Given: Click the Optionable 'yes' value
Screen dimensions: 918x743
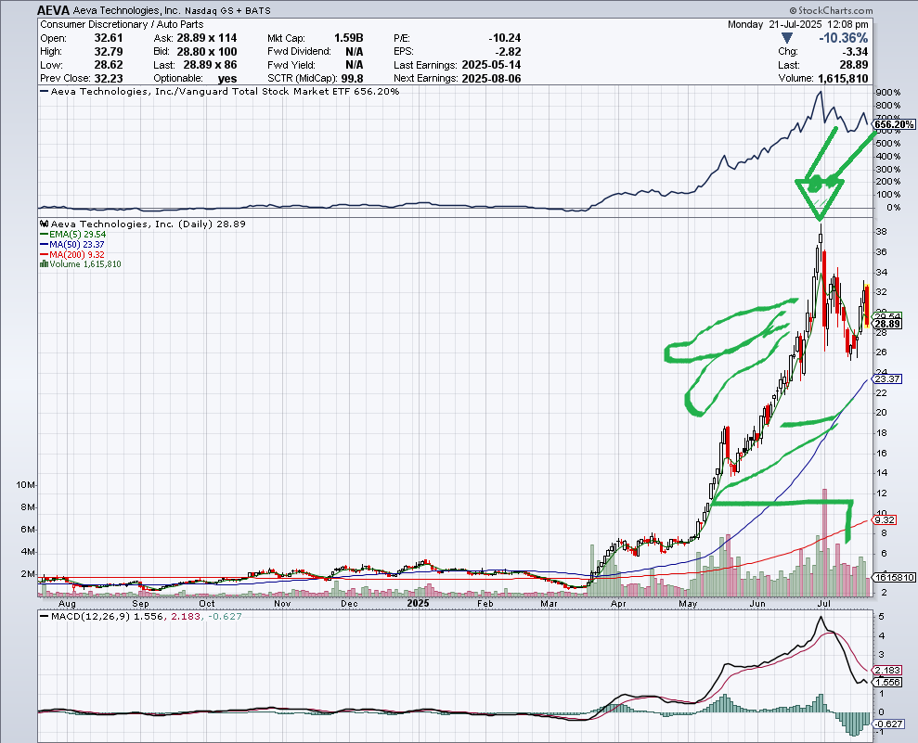Looking at the screenshot, I should [227, 79].
